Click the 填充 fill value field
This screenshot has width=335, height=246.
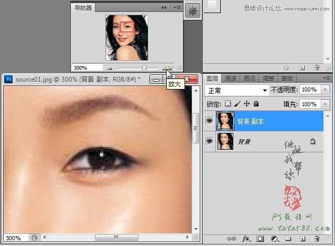pyautogui.click(x=310, y=104)
